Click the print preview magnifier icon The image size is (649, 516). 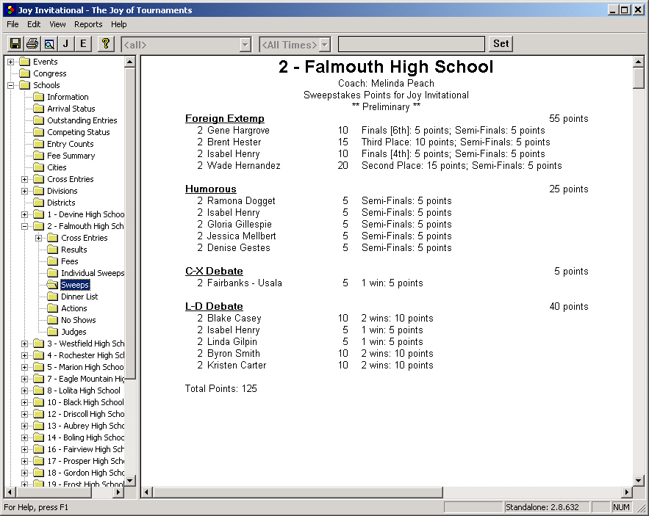[49, 43]
